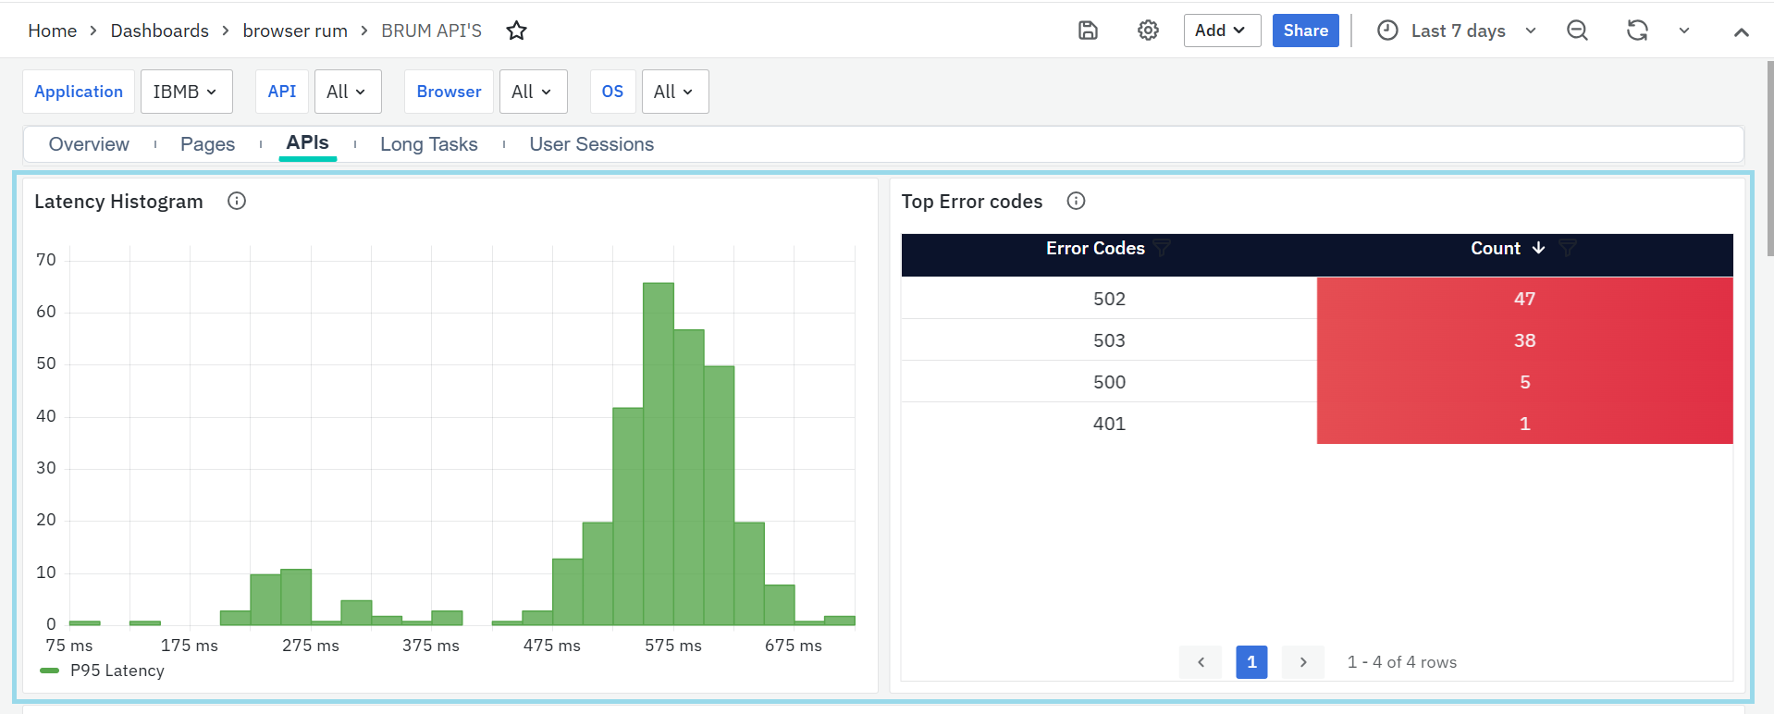
Task: Open the User Sessions tab
Action: (x=591, y=144)
